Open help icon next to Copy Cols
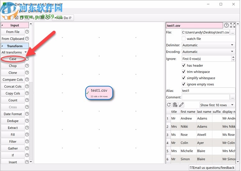This screenshot has height=171, width=241. pyautogui.click(x=27, y=93)
